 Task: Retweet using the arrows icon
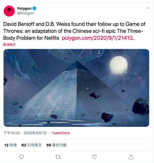click(x=58, y=157)
